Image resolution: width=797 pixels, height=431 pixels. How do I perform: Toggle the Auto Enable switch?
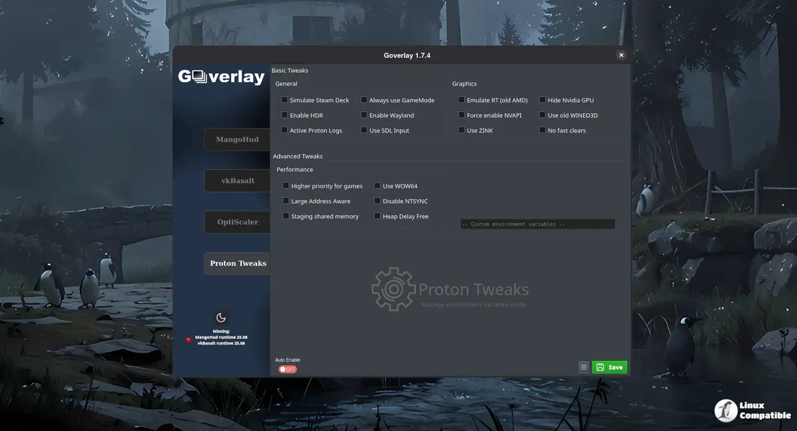click(x=288, y=369)
